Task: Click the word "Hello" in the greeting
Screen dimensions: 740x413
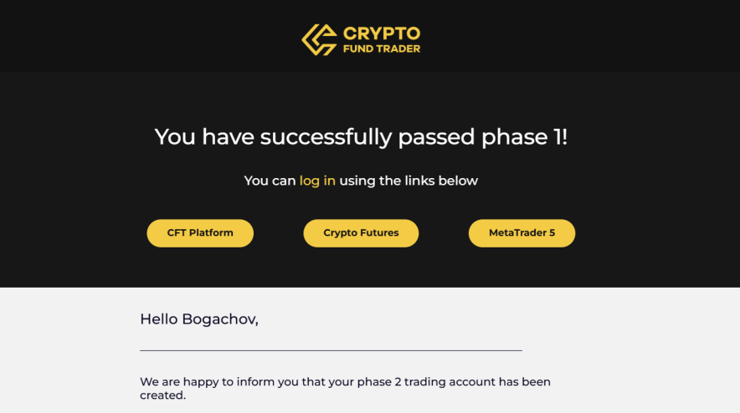Action: [159, 319]
